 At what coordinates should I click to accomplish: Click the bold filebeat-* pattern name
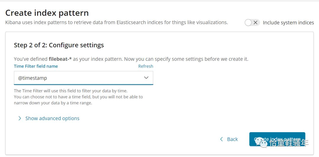(60, 59)
